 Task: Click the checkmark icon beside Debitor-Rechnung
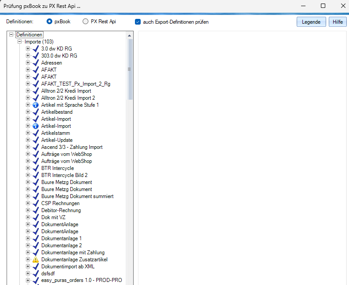tap(36, 210)
